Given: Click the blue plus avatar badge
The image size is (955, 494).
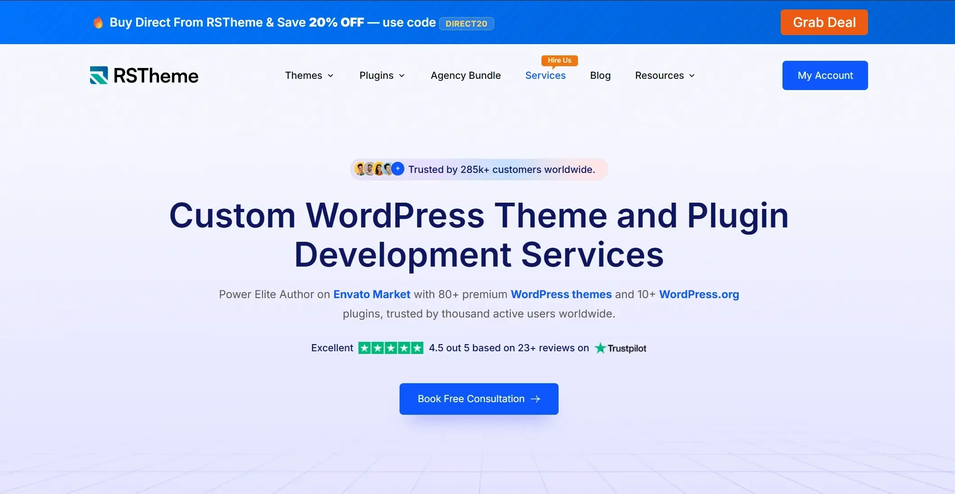Looking at the screenshot, I should pos(398,169).
